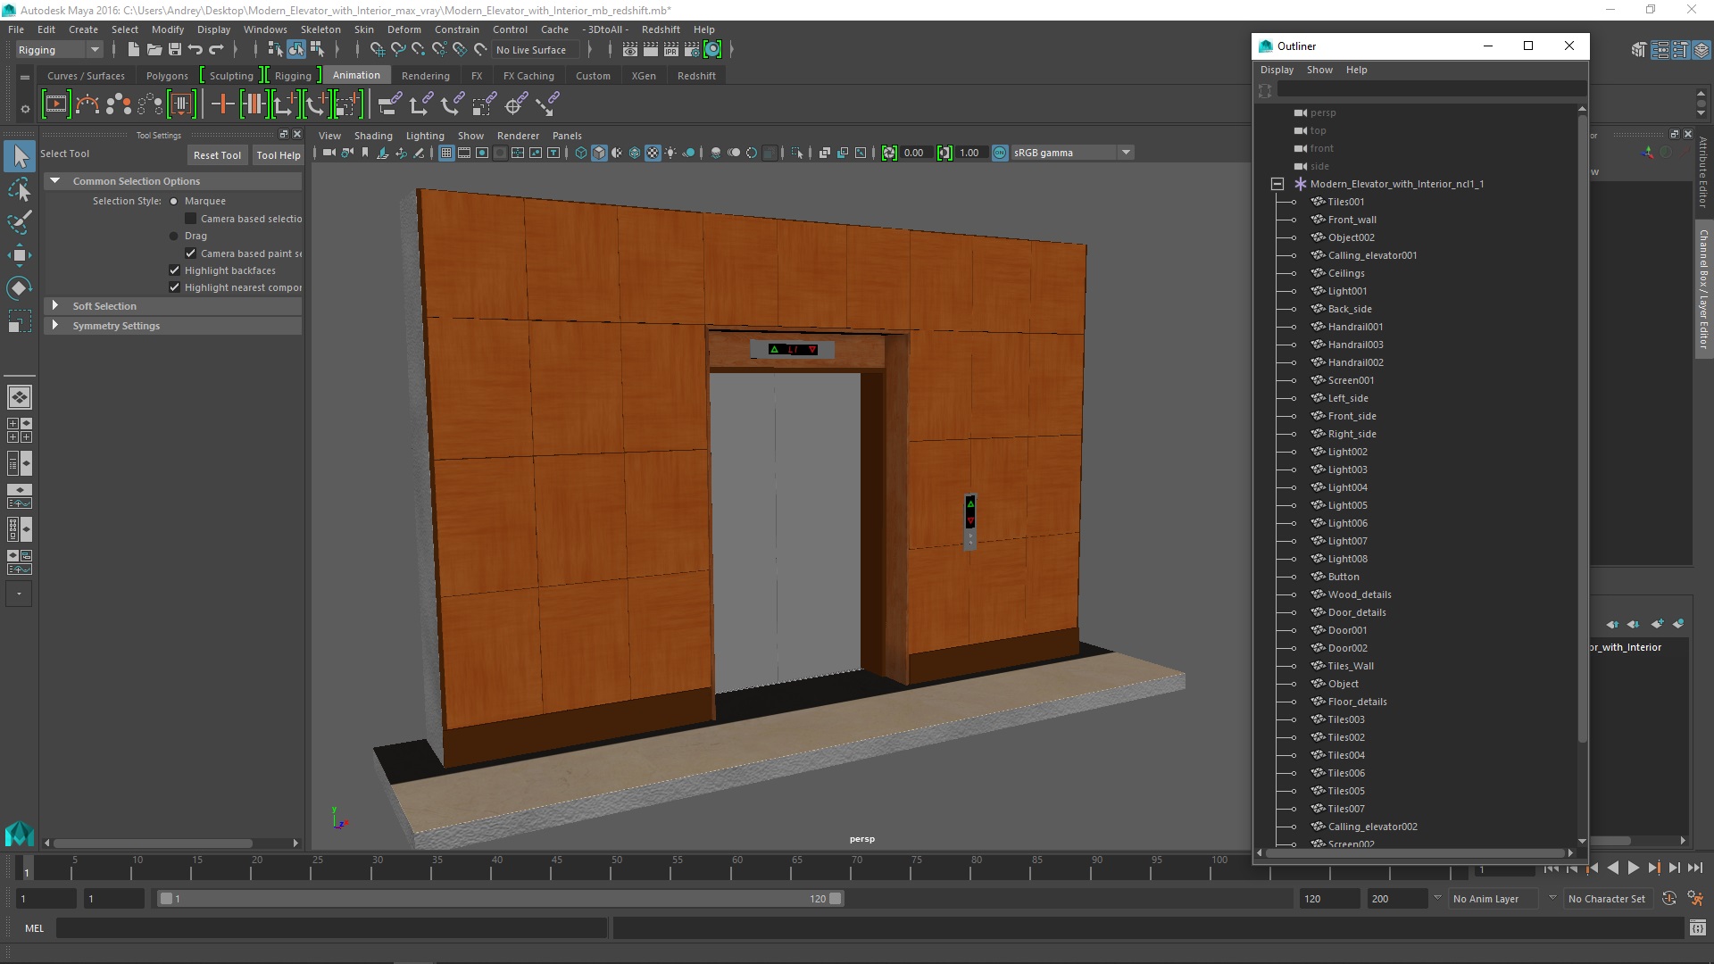Screen dimensions: 1714x964
Task: Click the Open Scene folder icon
Action: [154, 50]
